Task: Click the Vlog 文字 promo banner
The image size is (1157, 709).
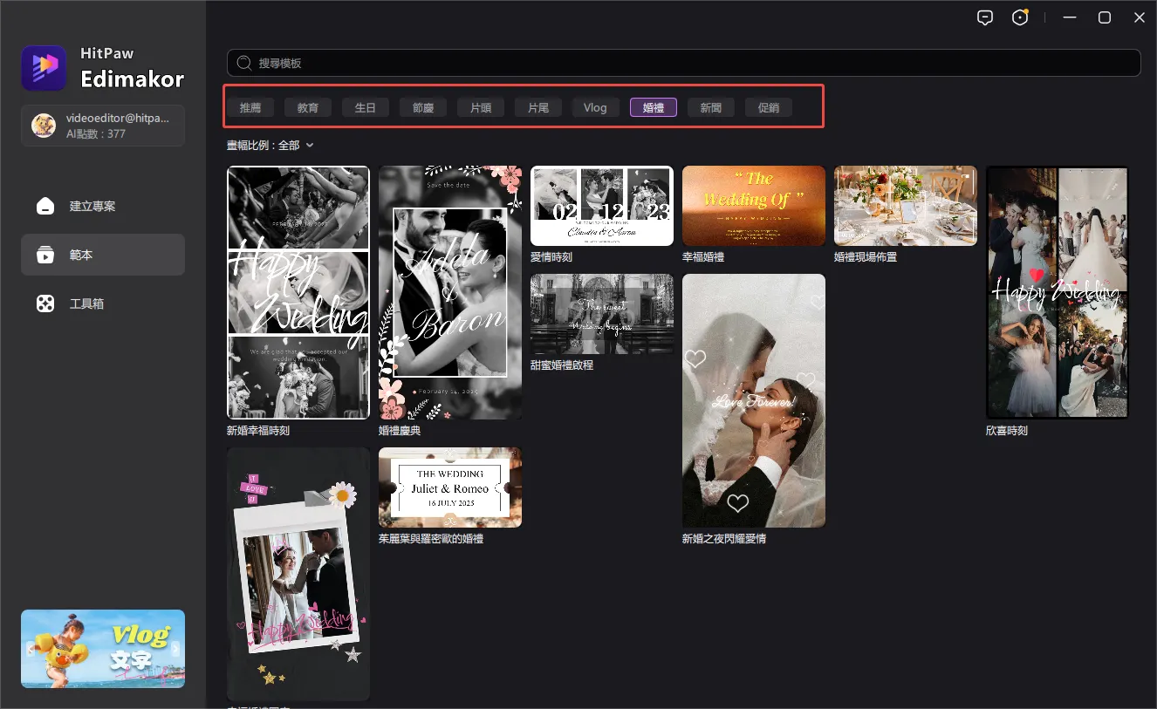Action: coord(103,648)
